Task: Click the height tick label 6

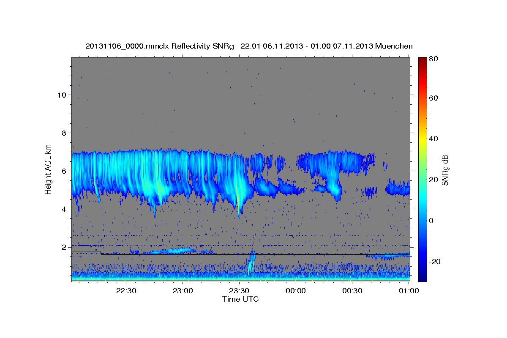Action: pyautogui.click(x=65, y=171)
